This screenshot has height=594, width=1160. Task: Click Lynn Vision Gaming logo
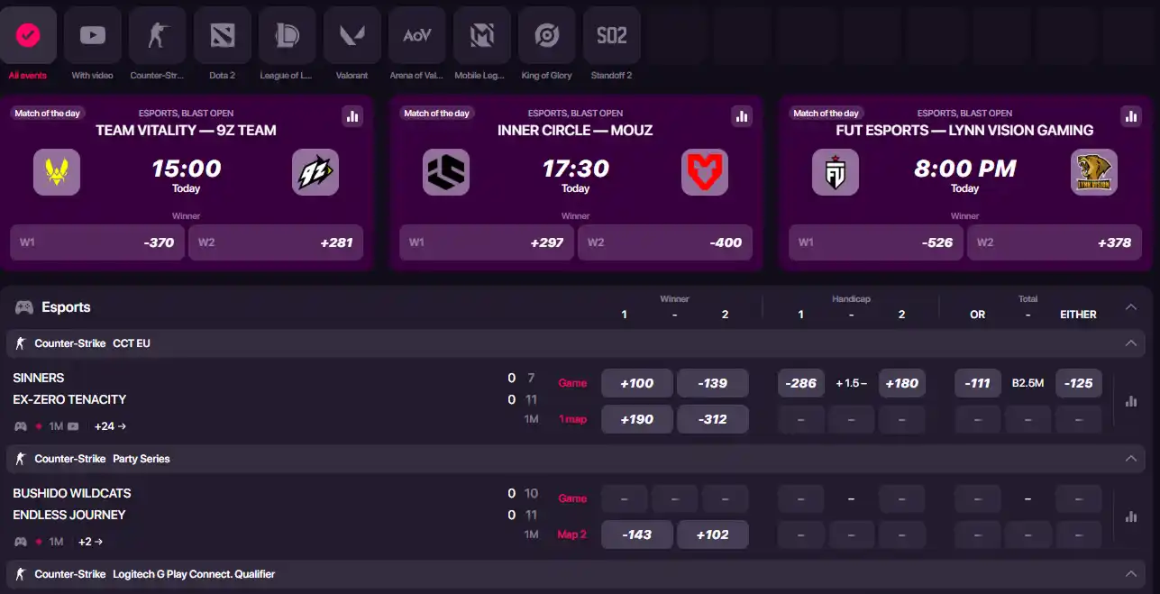pos(1094,172)
